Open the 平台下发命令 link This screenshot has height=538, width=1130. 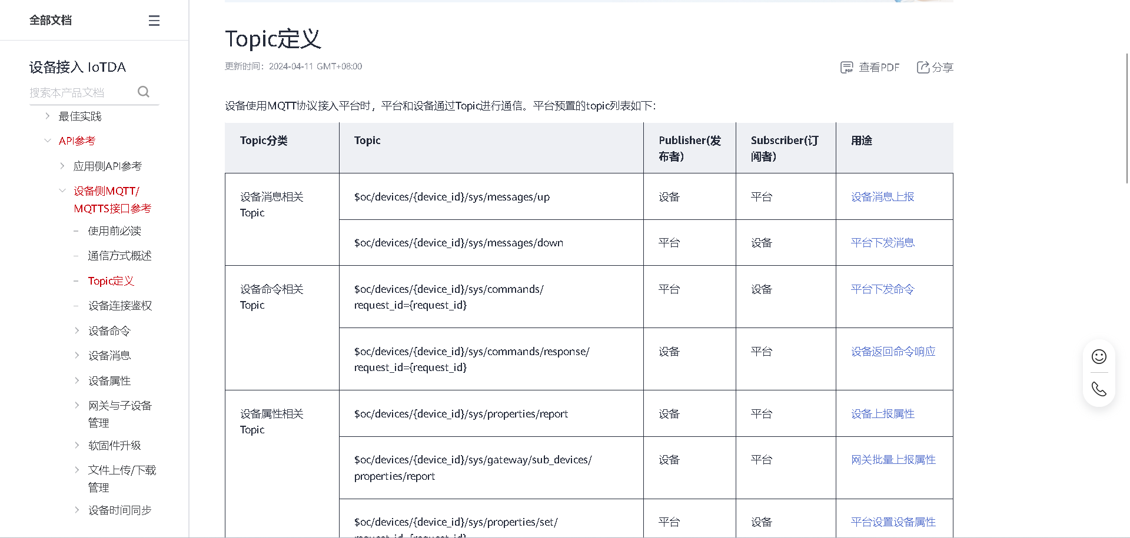882,289
